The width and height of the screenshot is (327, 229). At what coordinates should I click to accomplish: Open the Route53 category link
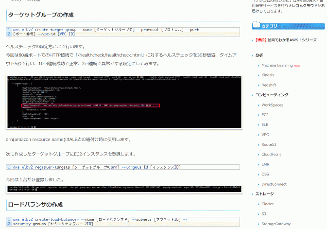click(269, 144)
